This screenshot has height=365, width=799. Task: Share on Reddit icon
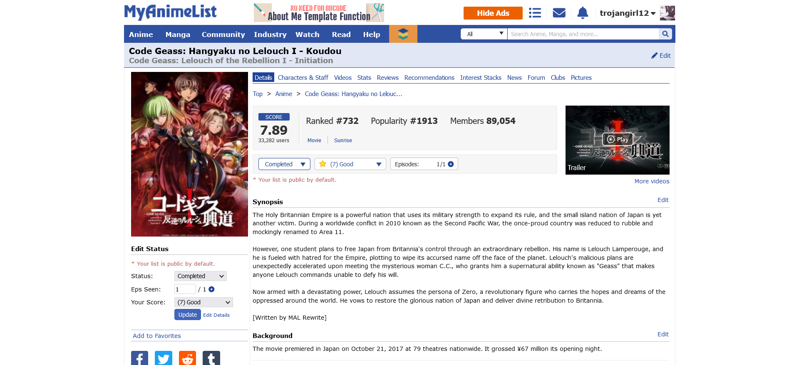187,358
